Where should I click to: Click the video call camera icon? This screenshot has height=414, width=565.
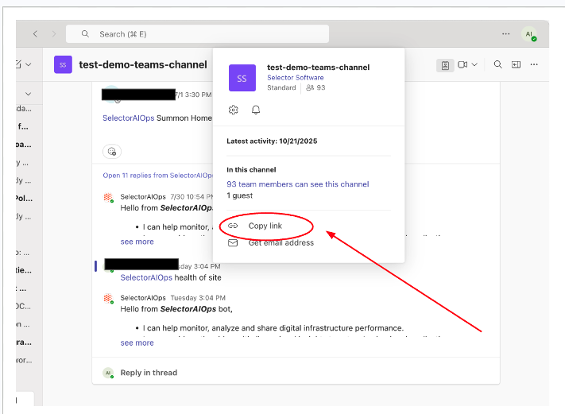[462, 64]
